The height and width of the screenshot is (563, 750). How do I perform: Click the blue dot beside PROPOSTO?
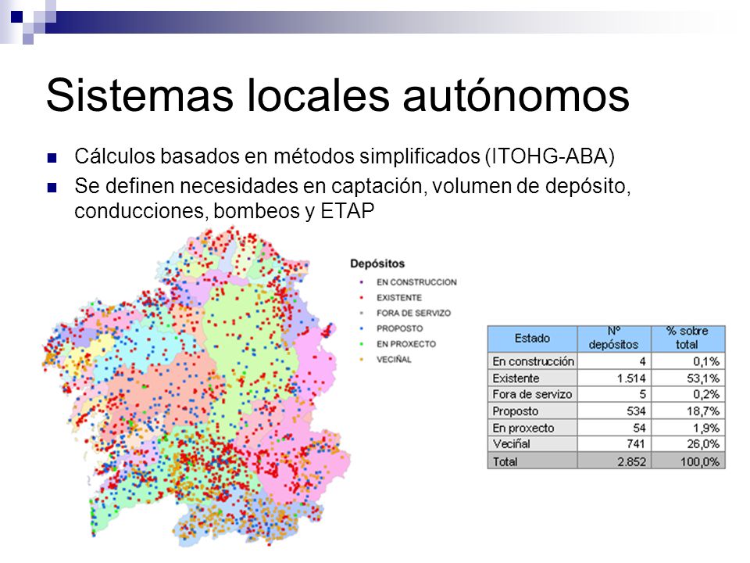pyautogui.click(x=361, y=328)
